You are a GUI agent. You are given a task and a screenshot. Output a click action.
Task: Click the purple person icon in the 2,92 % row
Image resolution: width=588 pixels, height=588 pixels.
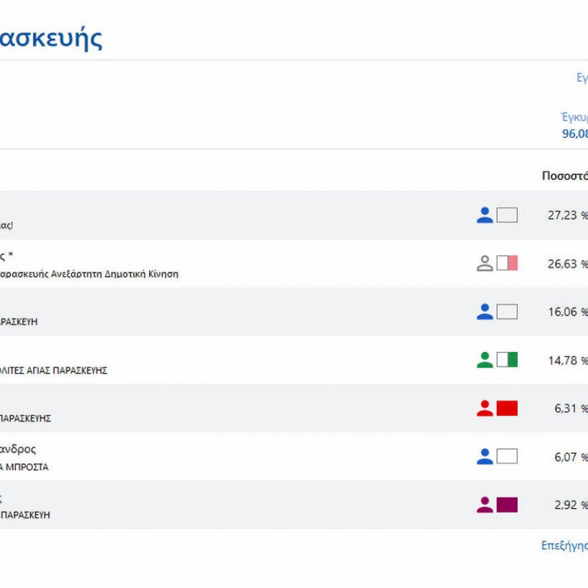pos(485,505)
